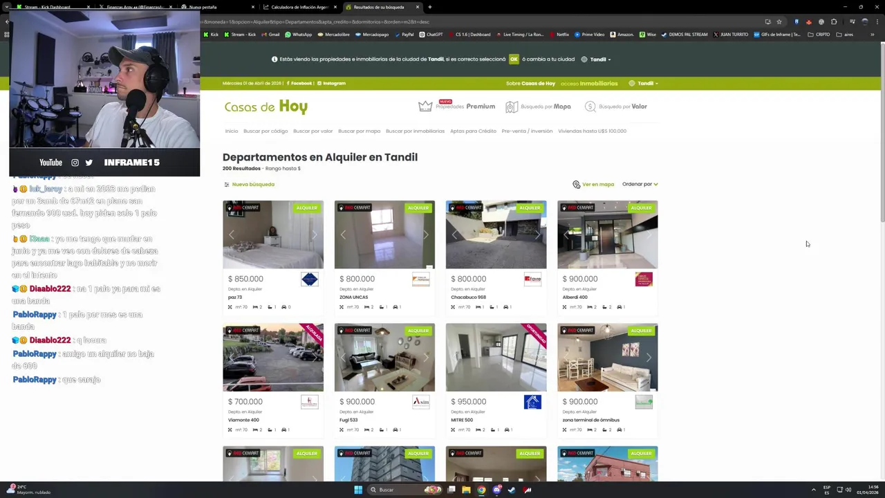Screen dimensions: 885x498
Task: Open the ChatGPT bookmark
Action: coord(431,35)
